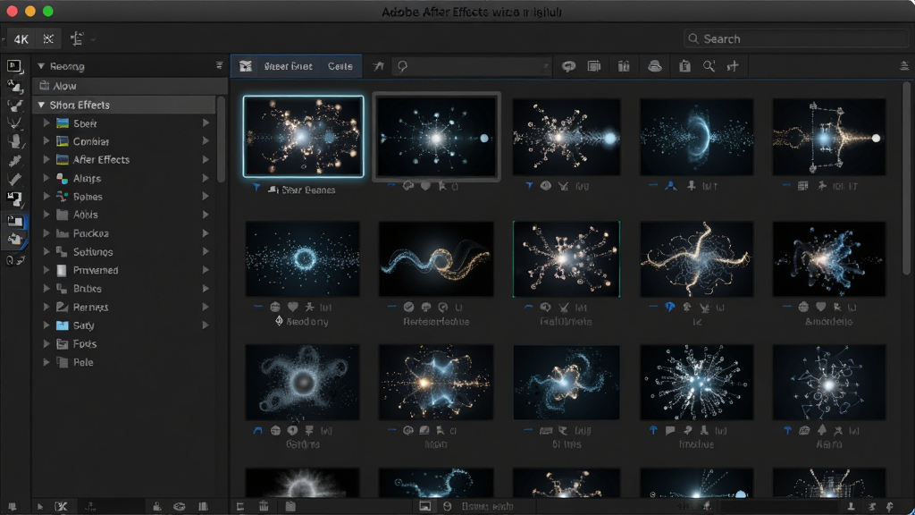The width and height of the screenshot is (915, 515).
Task: Select the V-shaped pen tool in left strip
Action: point(14,122)
